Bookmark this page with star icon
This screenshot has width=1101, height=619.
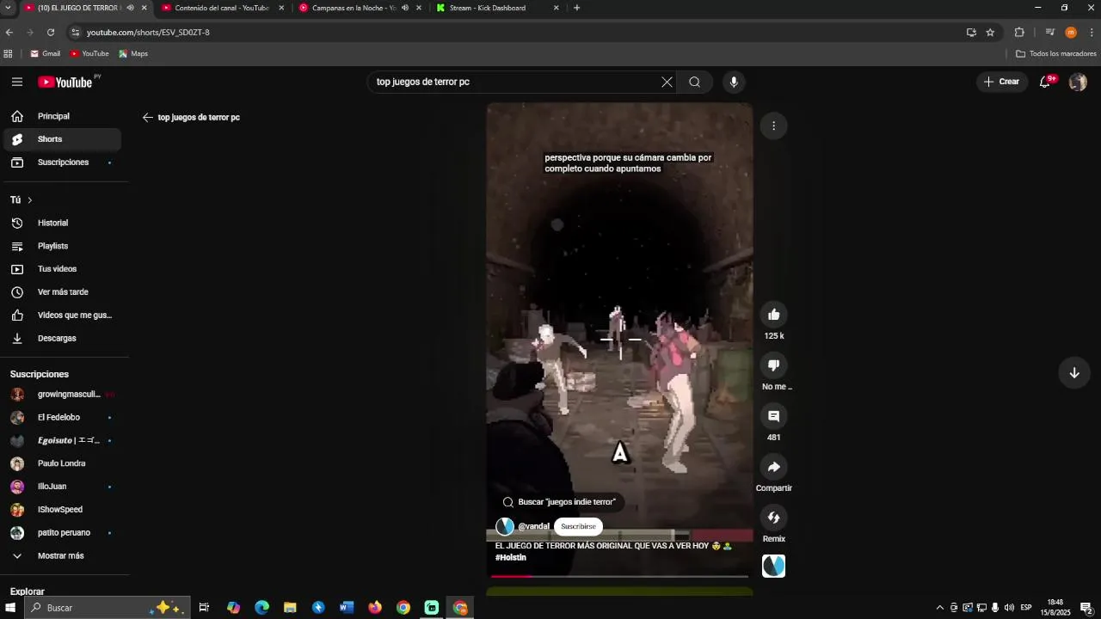[x=990, y=32]
